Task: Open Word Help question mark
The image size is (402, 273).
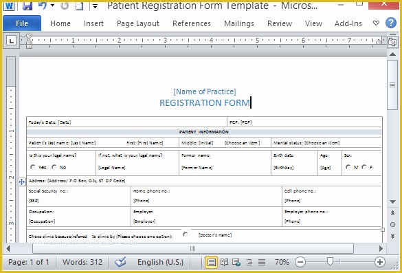Action: (391, 23)
